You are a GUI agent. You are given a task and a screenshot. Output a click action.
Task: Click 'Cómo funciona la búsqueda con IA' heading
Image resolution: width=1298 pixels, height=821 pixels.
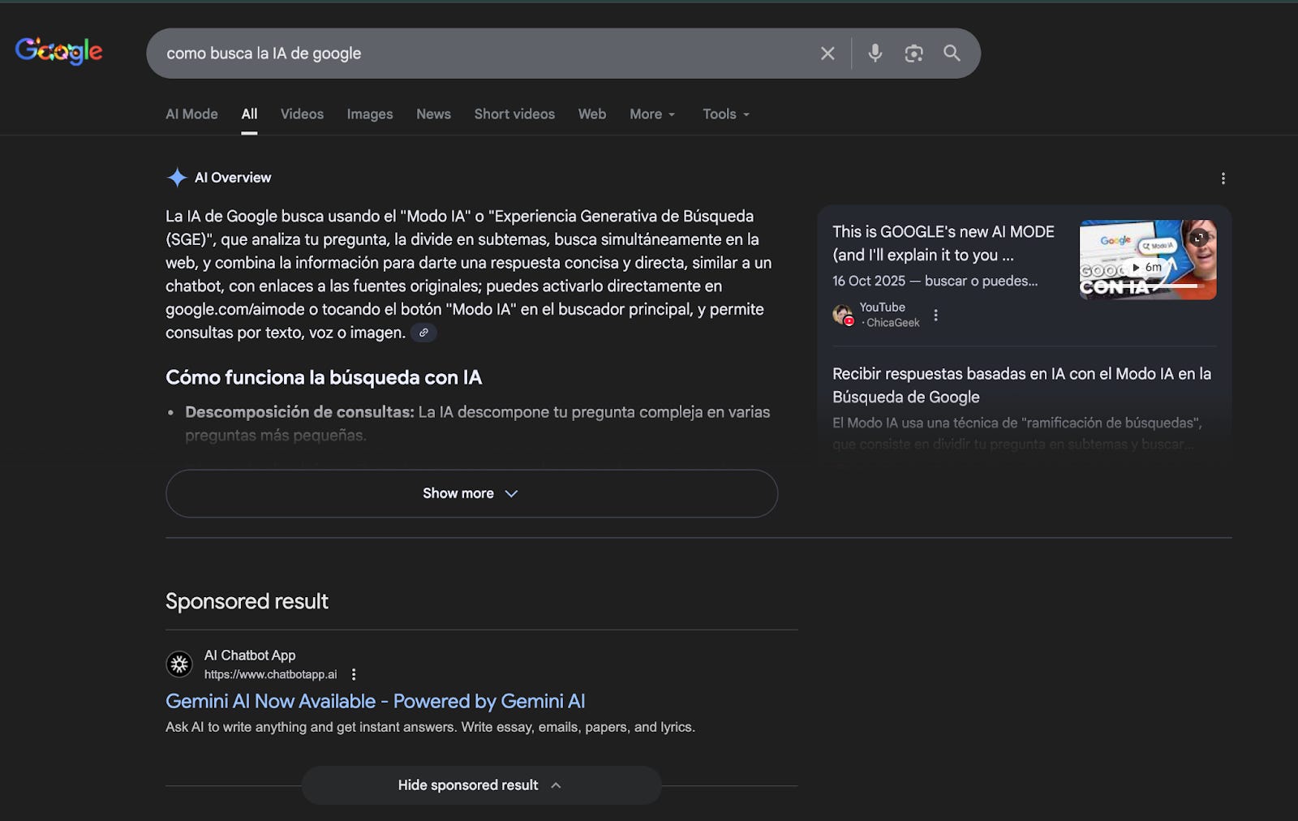pyautogui.click(x=324, y=377)
